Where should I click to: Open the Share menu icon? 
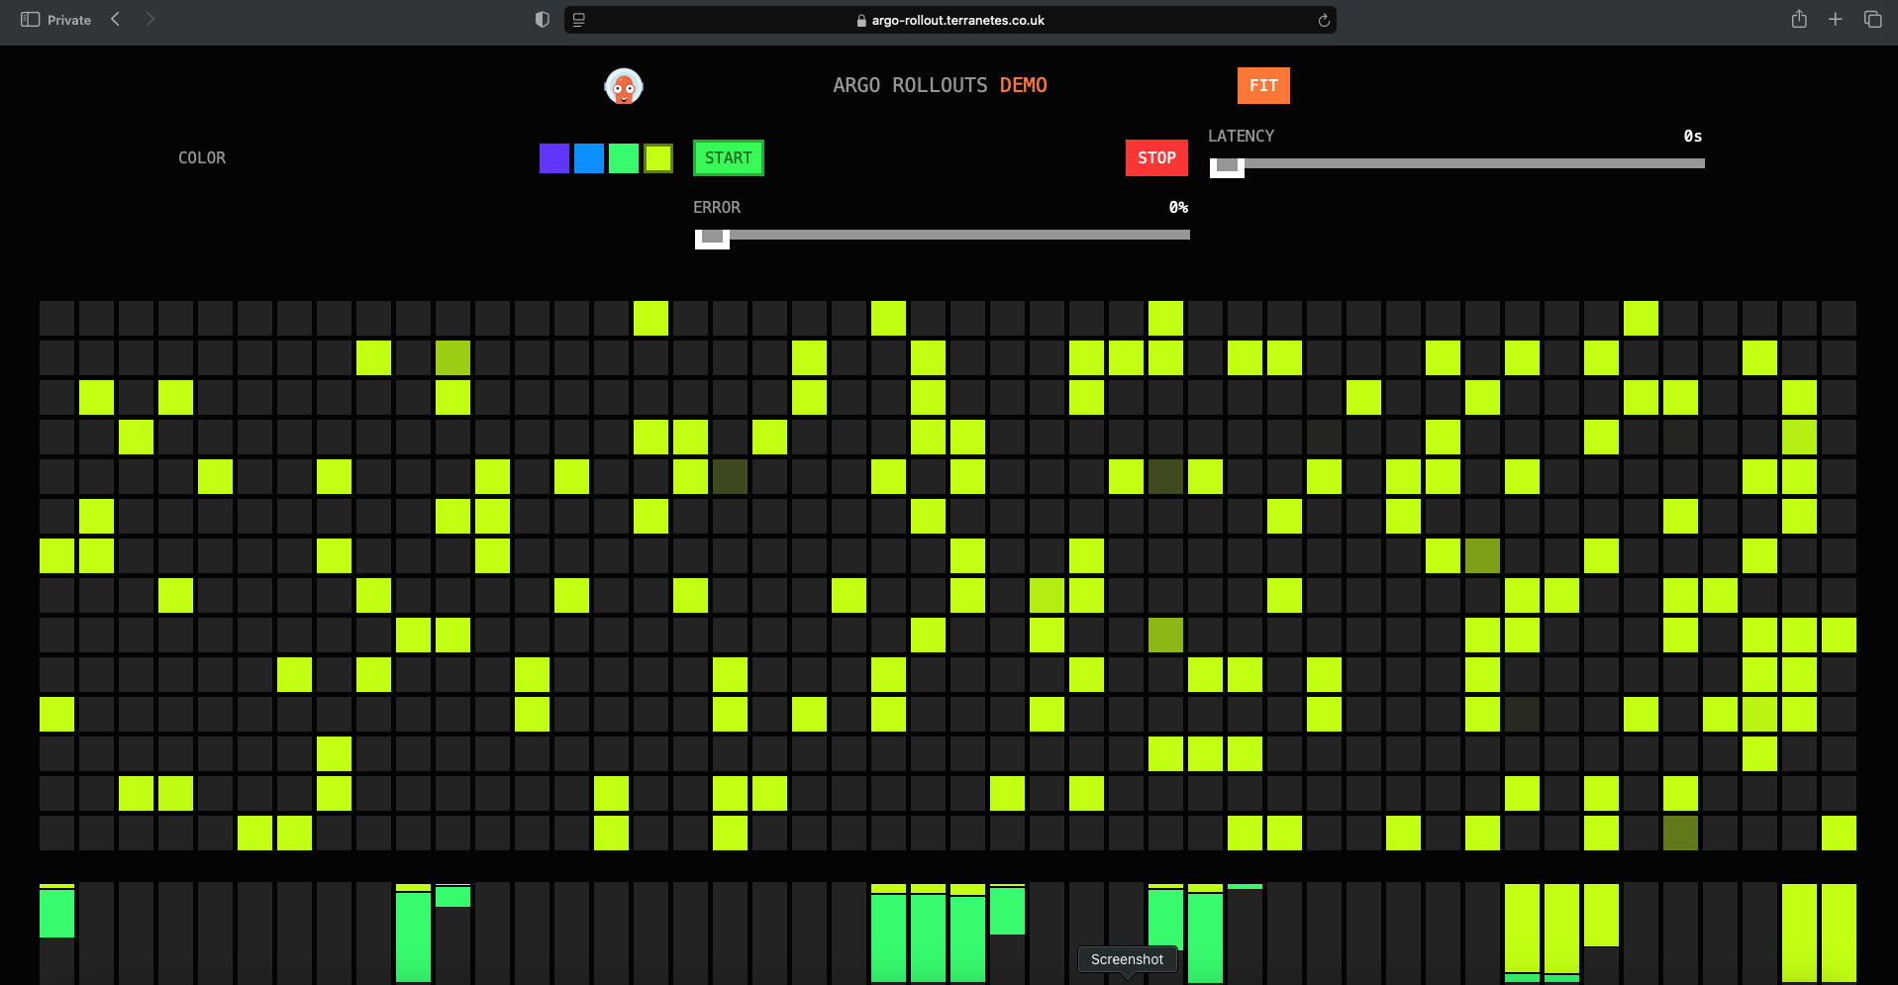click(1799, 19)
